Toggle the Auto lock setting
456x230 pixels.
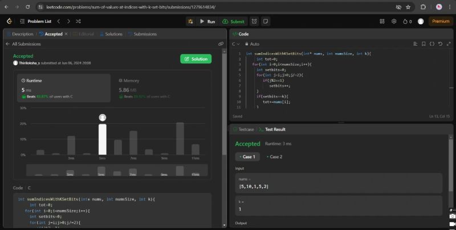[252, 44]
